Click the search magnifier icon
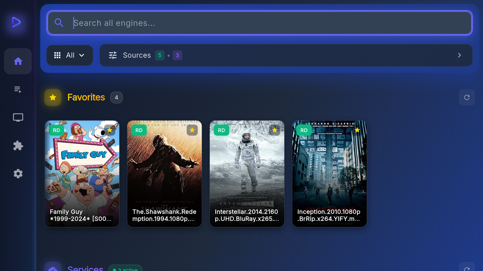This screenshot has width=483, height=271. [x=59, y=23]
